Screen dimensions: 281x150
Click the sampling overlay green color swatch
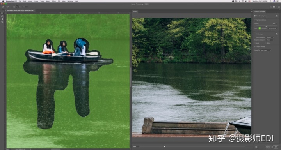[260, 28]
